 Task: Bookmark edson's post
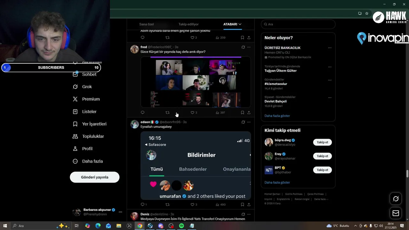click(243, 204)
